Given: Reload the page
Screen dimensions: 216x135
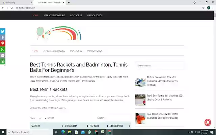Looking at the screenshot, I should tap(12, 8).
